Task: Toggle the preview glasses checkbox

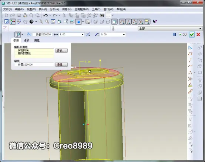Action: [180, 35]
